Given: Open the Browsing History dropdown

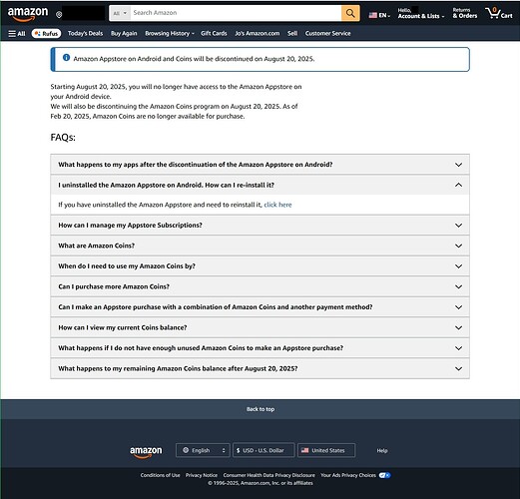Looking at the screenshot, I should (x=170, y=33).
